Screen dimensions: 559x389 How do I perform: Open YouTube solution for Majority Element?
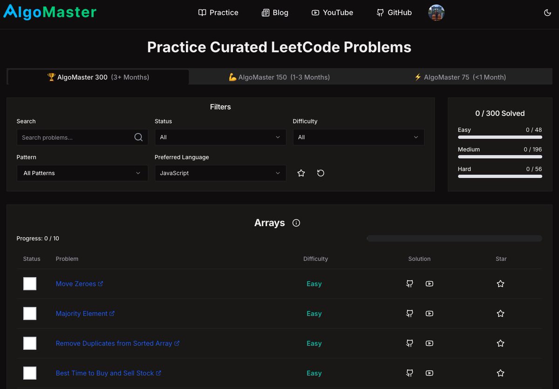(x=429, y=314)
